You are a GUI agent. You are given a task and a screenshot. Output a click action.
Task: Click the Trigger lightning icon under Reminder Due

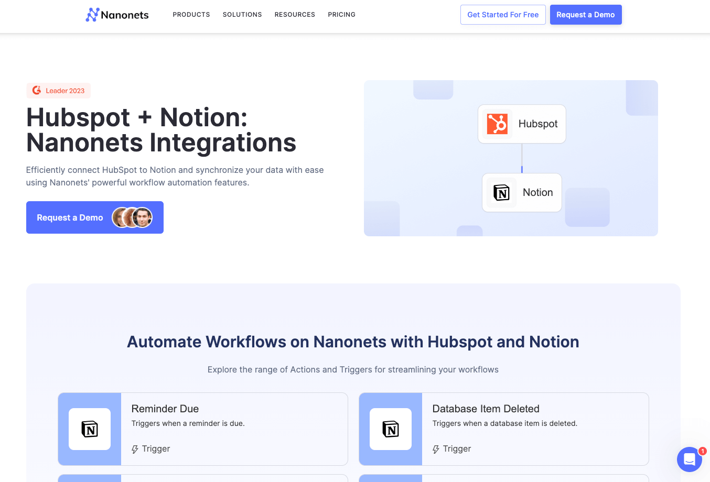point(135,449)
